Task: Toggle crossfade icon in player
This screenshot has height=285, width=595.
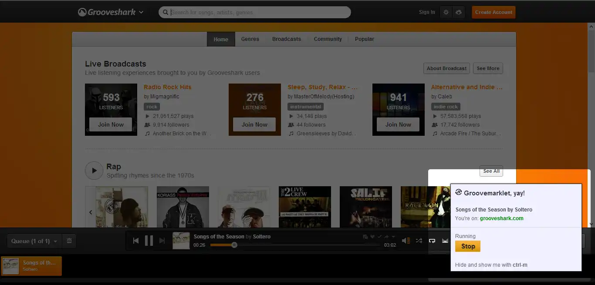Action: click(445, 241)
